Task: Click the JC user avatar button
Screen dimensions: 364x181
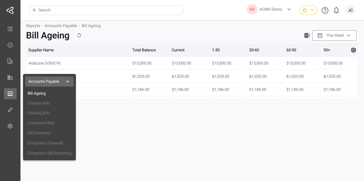Action: 350,10
